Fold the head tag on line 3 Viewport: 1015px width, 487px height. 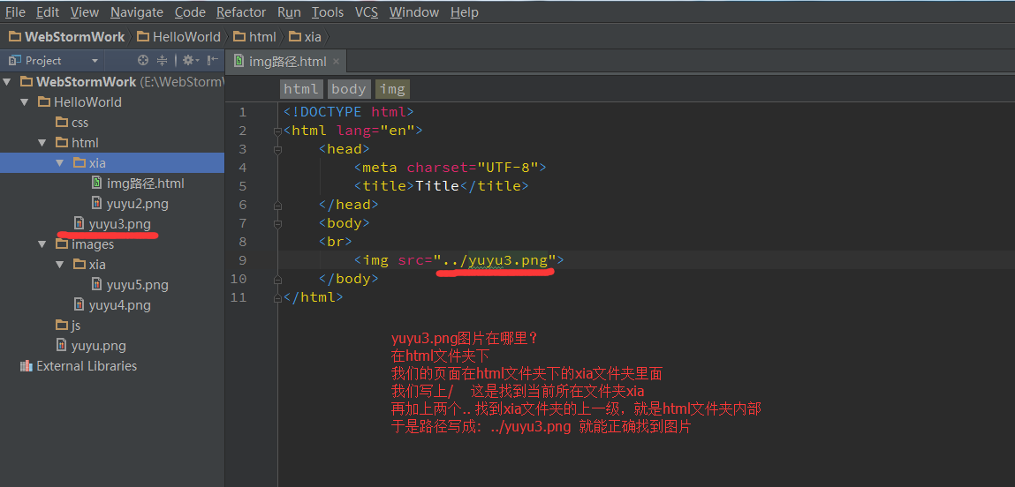click(277, 149)
